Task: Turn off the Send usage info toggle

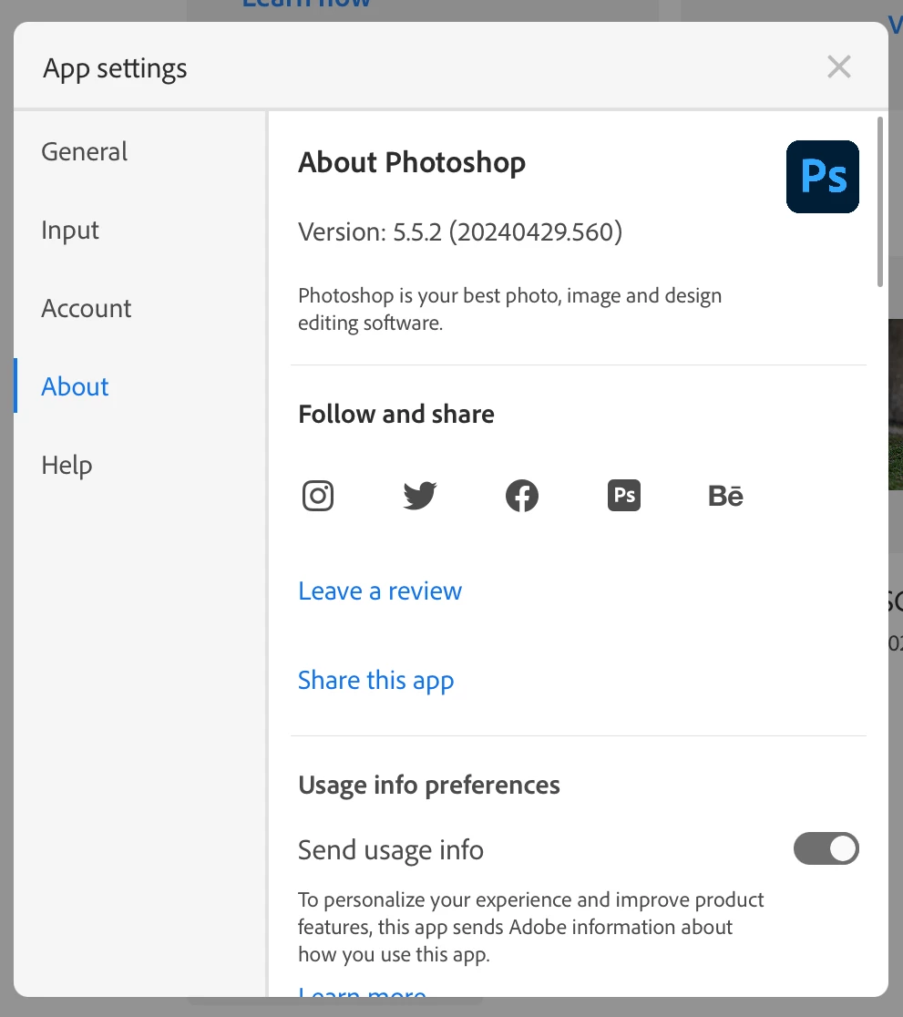Action: pyautogui.click(x=826, y=848)
